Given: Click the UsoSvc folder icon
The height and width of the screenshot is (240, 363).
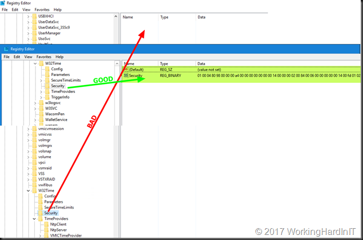Looking at the screenshot, I should tap(34, 39).
